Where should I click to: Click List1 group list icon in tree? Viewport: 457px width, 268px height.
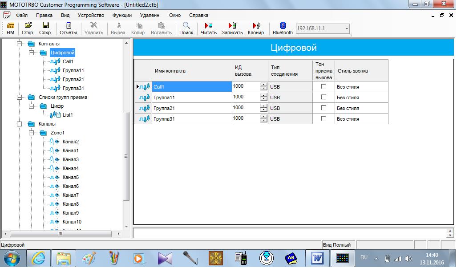[55, 115]
